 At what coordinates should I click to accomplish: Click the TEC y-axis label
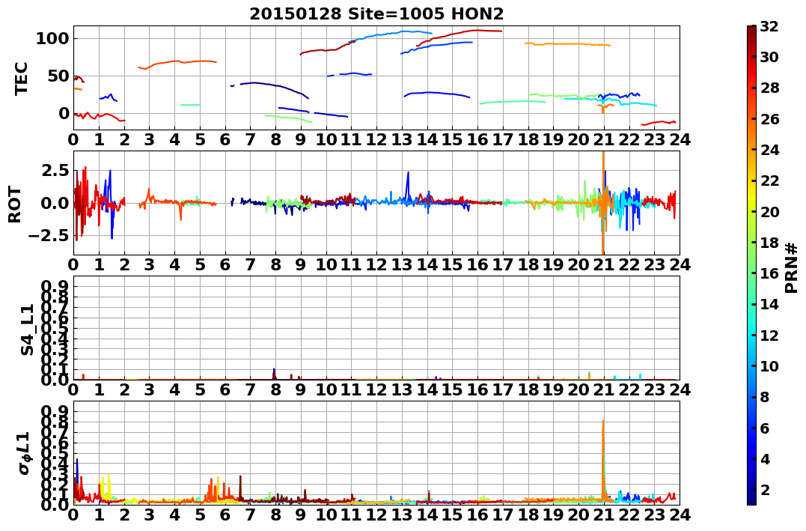(x=21, y=78)
